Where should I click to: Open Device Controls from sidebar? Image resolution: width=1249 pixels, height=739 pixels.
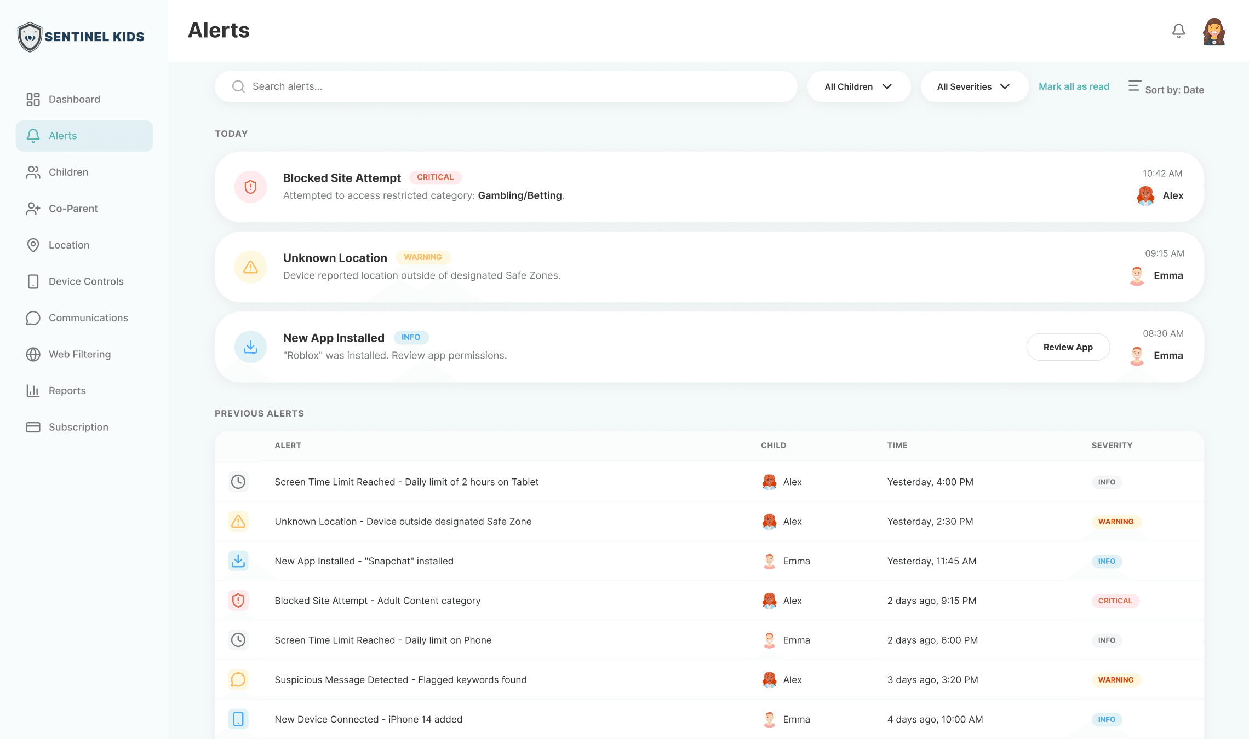click(84, 281)
